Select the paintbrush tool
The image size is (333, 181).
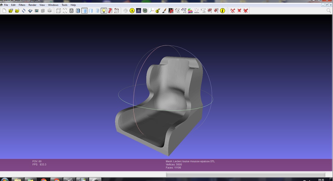[x=164, y=11]
